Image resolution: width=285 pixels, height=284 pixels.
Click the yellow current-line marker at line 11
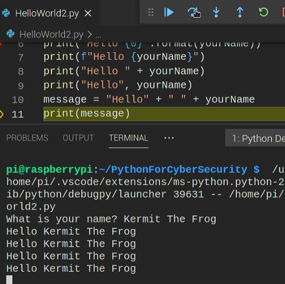coord(1,114)
